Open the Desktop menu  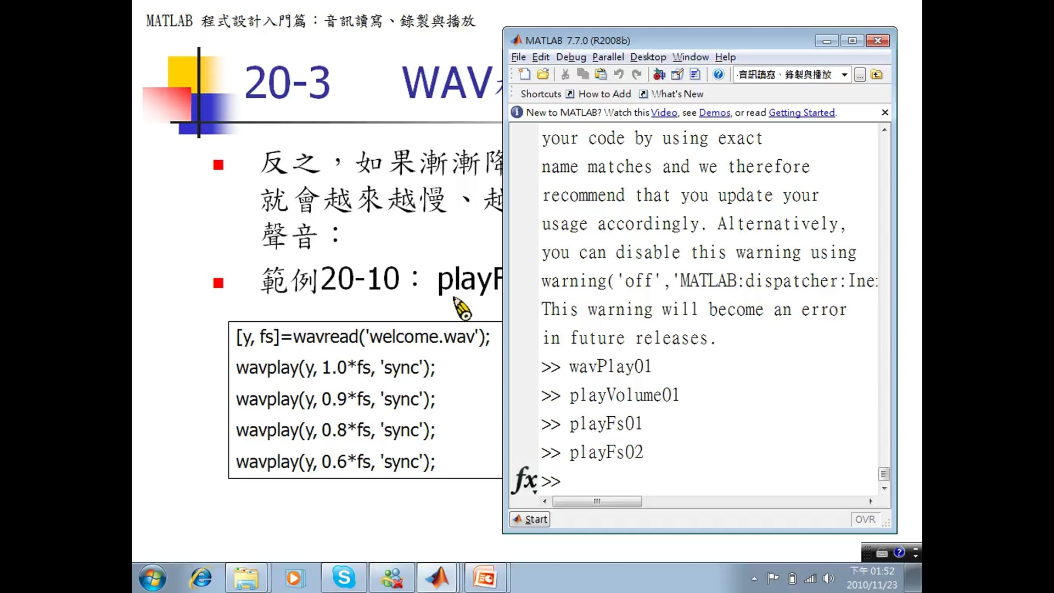(648, 57)
